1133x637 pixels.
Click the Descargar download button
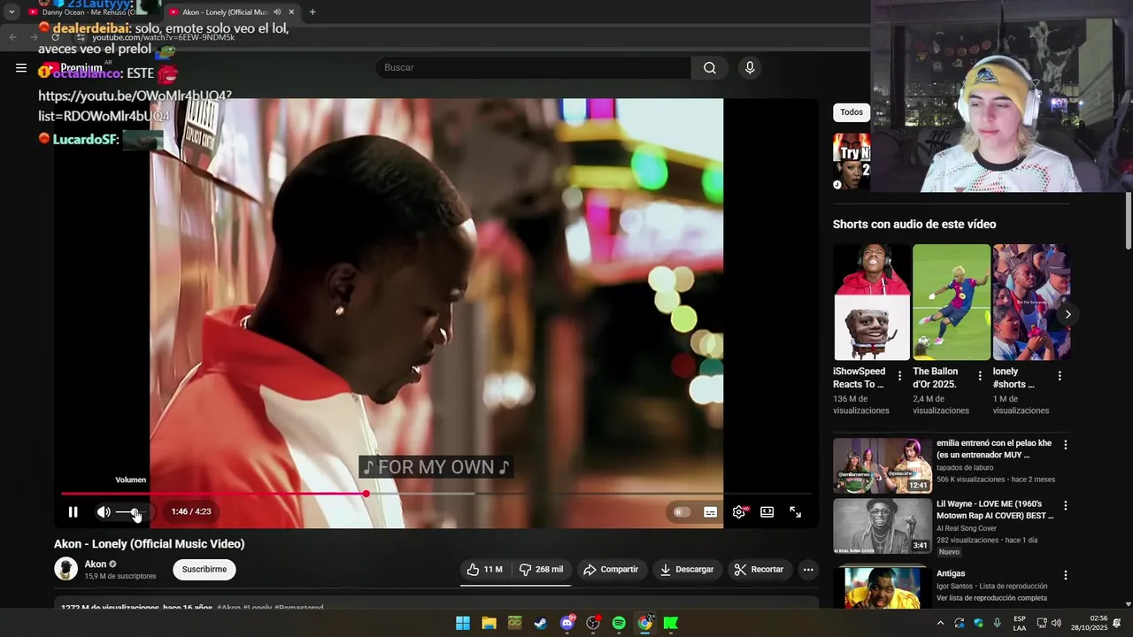tap(687, 569)
